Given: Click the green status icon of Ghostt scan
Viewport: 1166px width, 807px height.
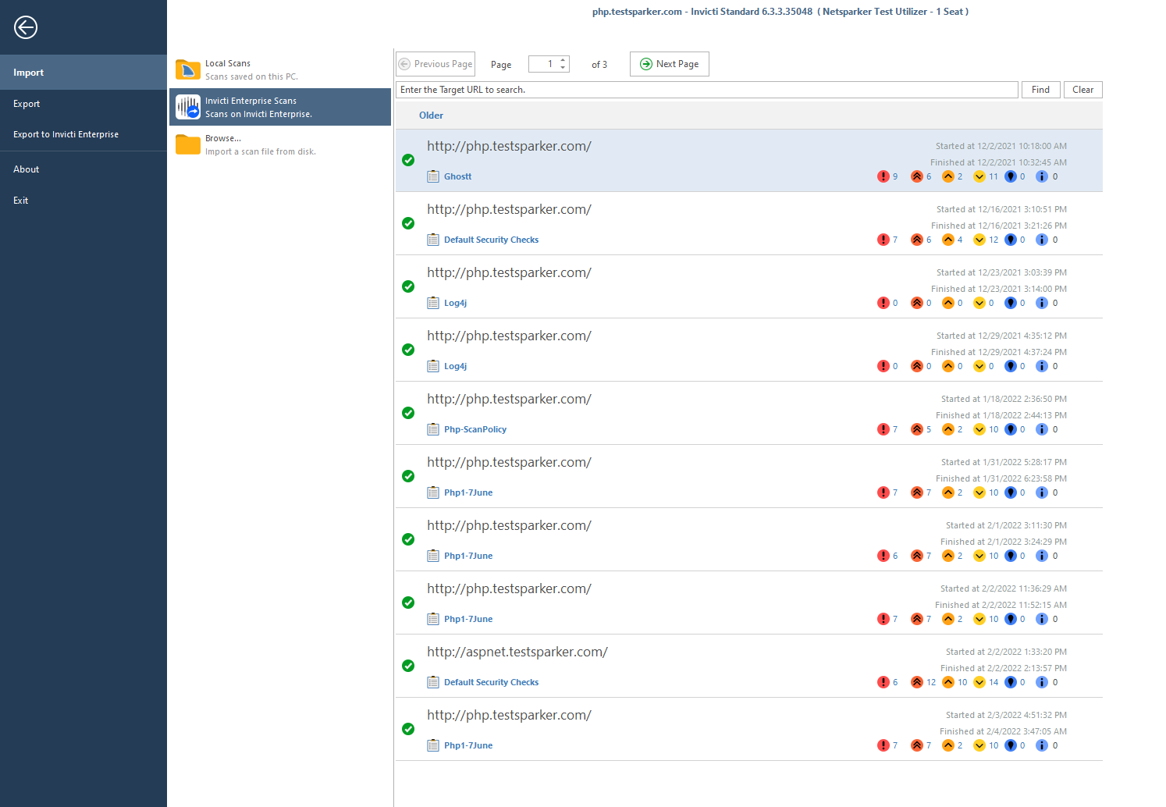Looking at the screenshot, I should 408,160.
